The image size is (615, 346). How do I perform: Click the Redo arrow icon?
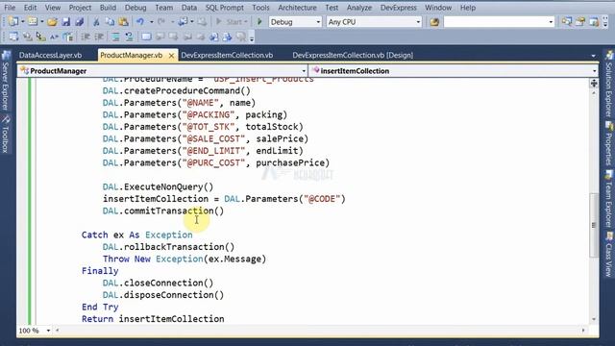161,21
